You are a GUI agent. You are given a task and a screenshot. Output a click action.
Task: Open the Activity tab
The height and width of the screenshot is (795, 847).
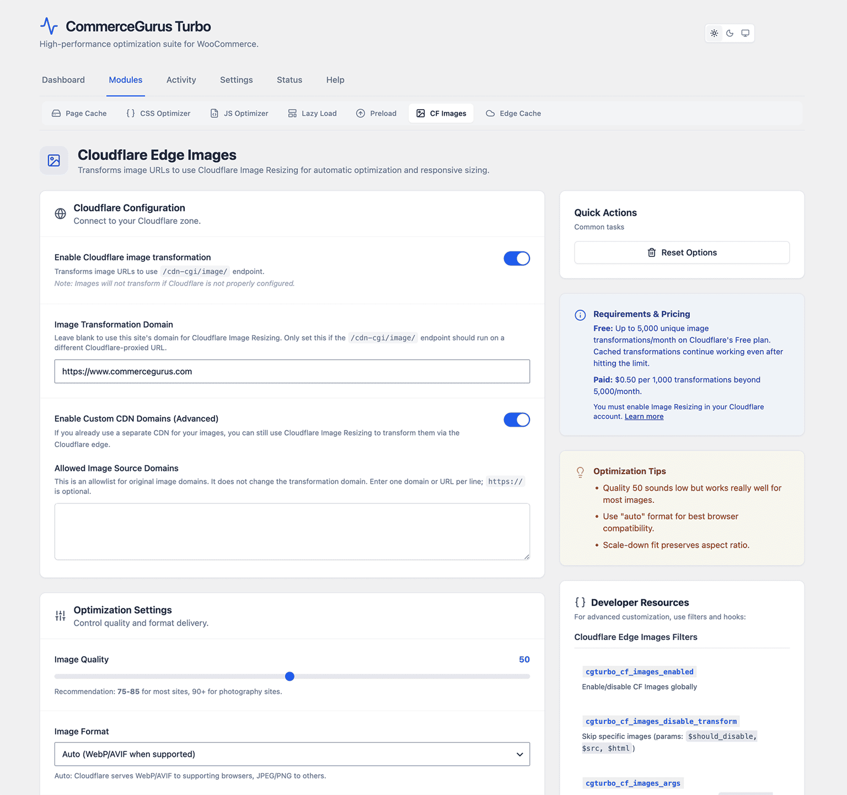[x=181, y=80]
